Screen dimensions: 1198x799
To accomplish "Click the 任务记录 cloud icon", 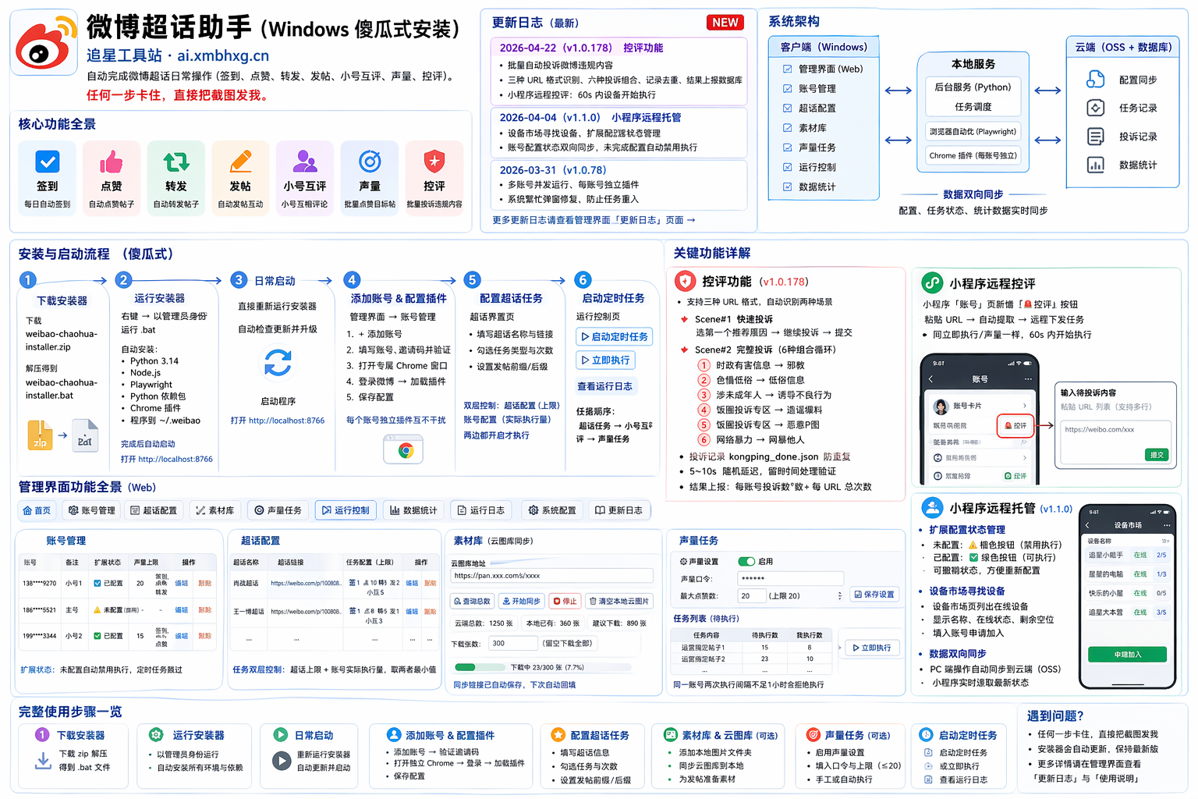I will tap(1096, 108).
